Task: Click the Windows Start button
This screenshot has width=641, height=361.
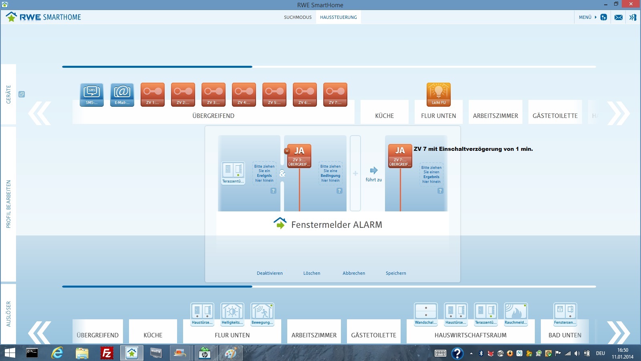Action: point(10,353)
